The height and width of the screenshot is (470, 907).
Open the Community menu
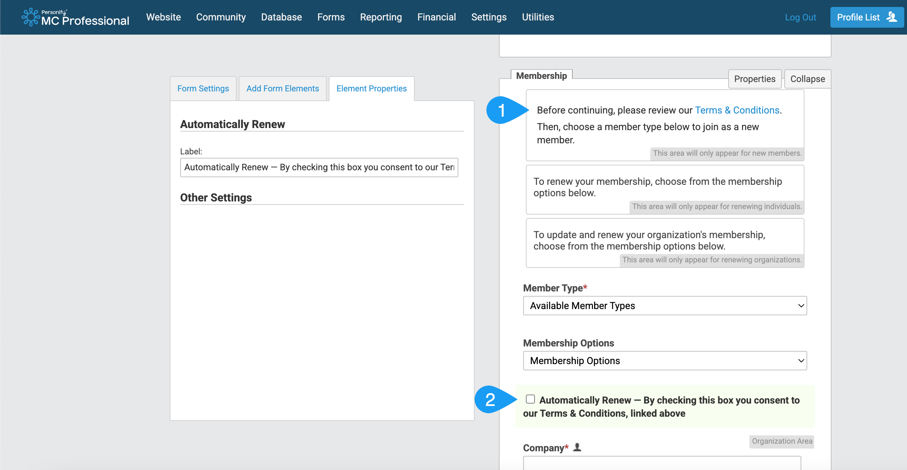coord(221,17)
